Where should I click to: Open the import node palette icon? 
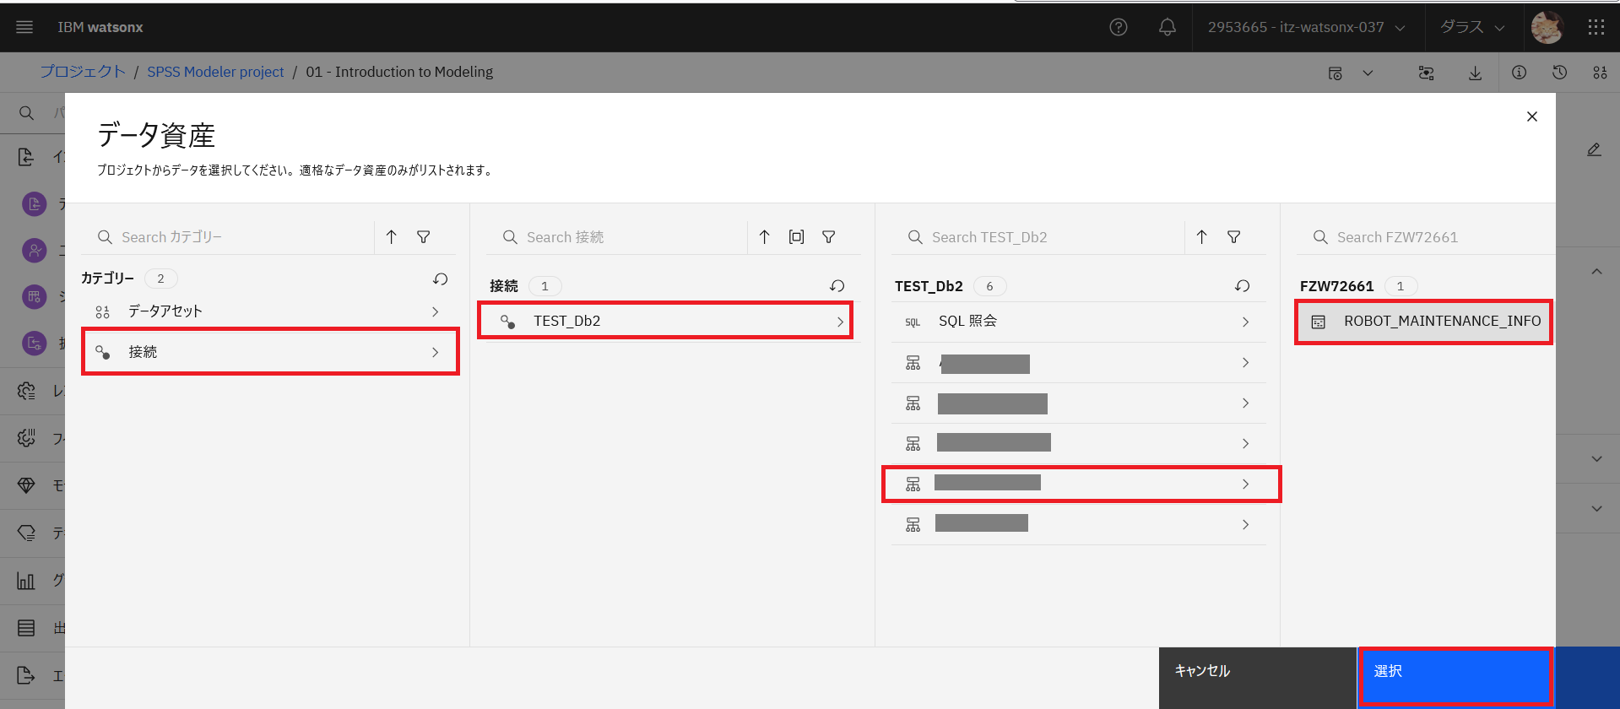pos(26,156)
